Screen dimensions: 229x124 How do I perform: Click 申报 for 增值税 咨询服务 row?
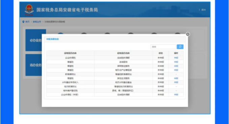pos(176,62)
